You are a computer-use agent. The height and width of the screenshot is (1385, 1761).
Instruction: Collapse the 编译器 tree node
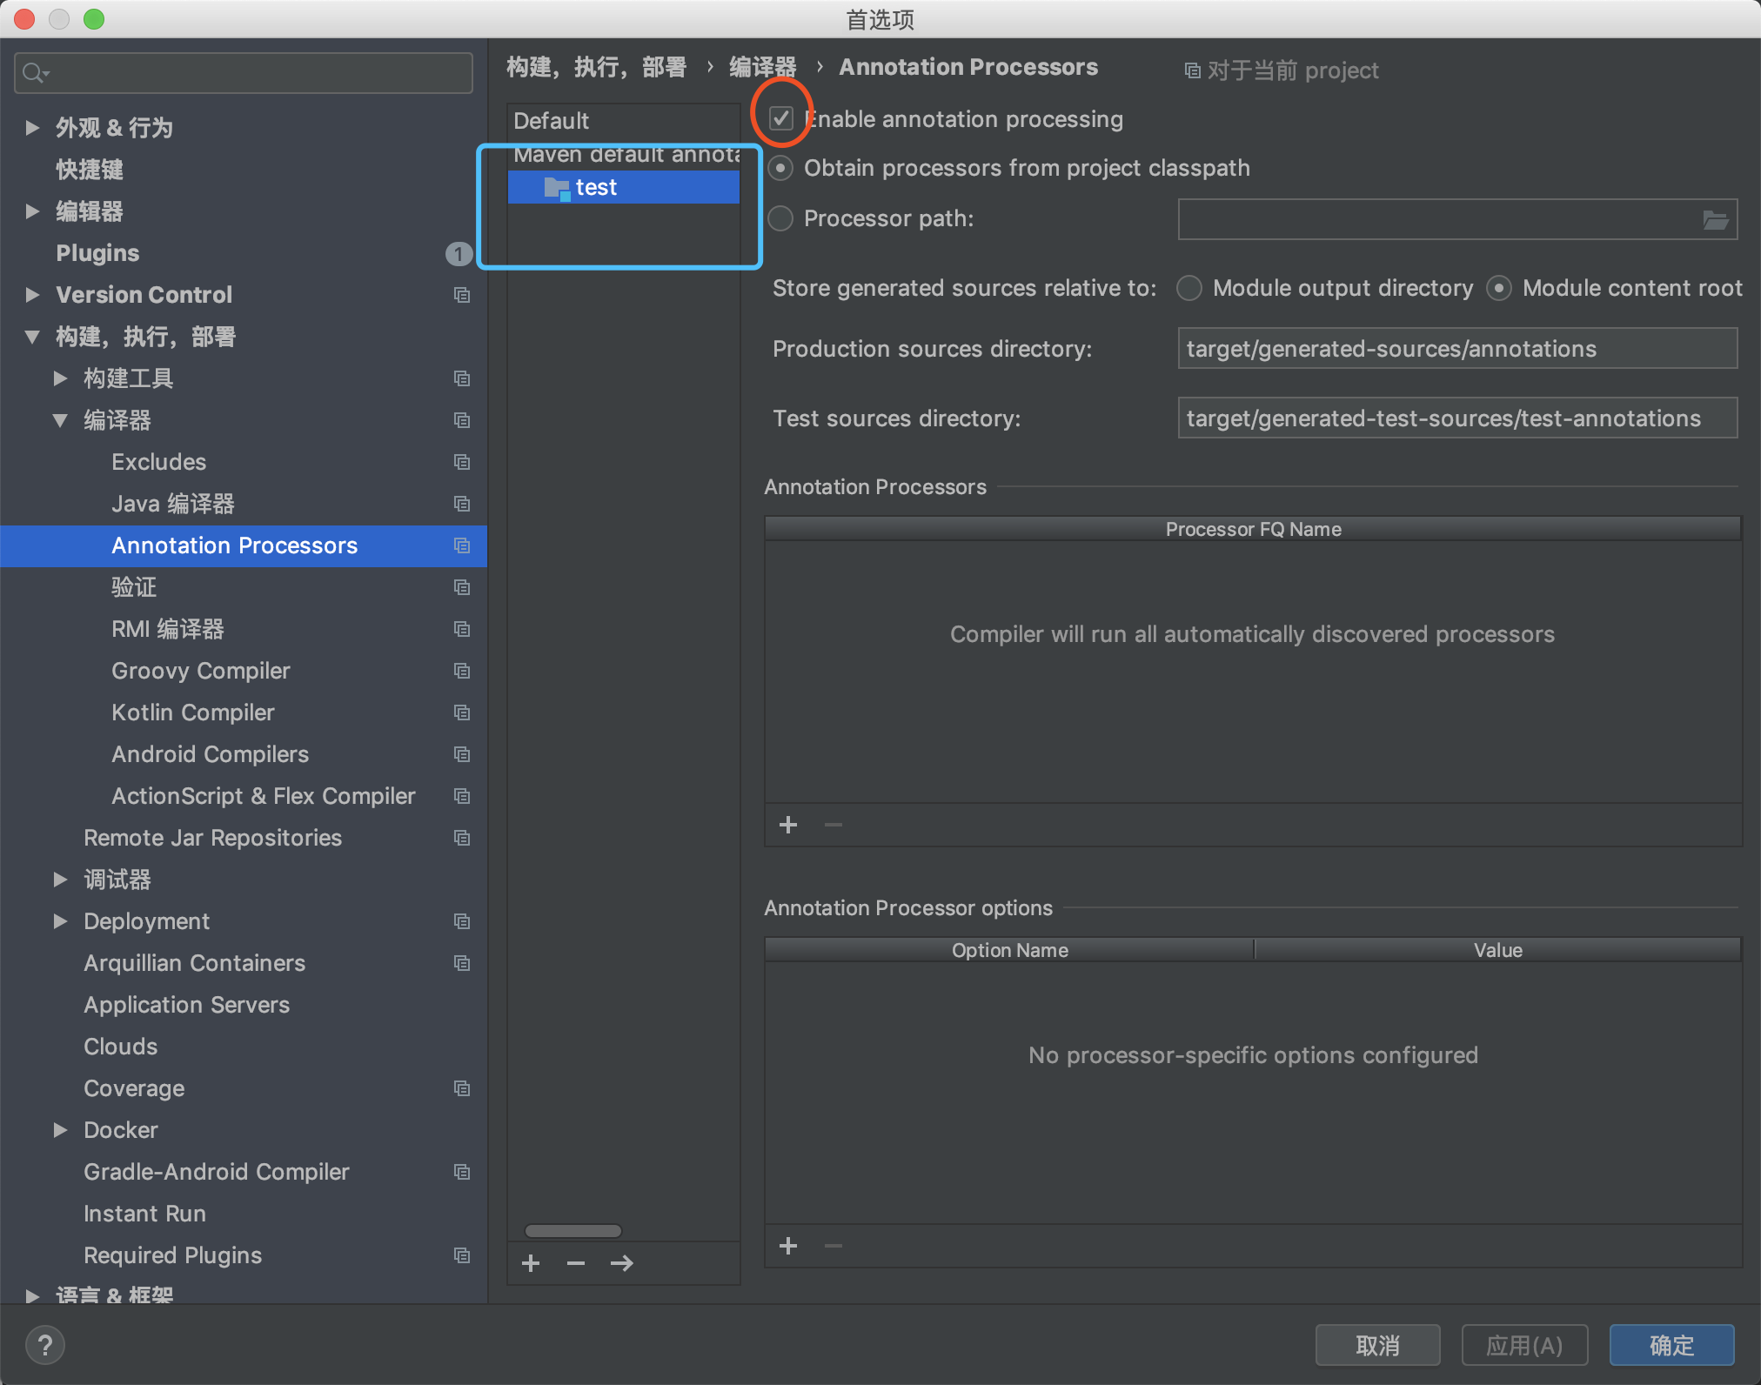(60, 420)
